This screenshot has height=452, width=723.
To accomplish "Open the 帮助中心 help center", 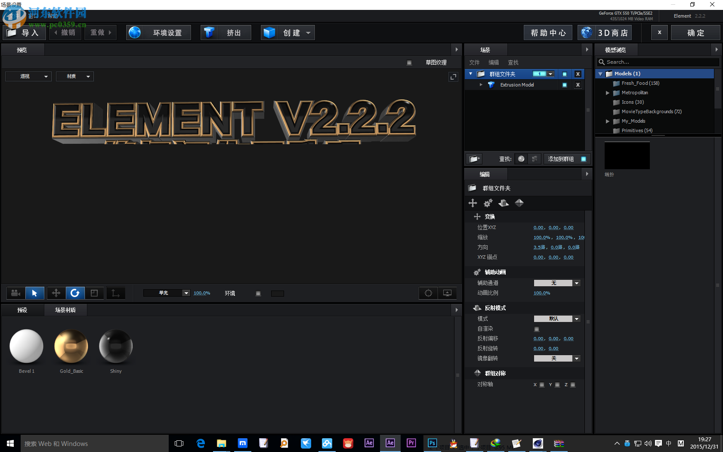I will [x=547, y=32].
